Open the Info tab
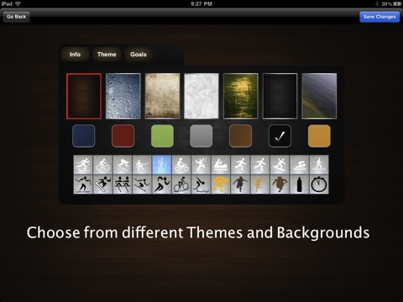 click(x=75, y=55)
